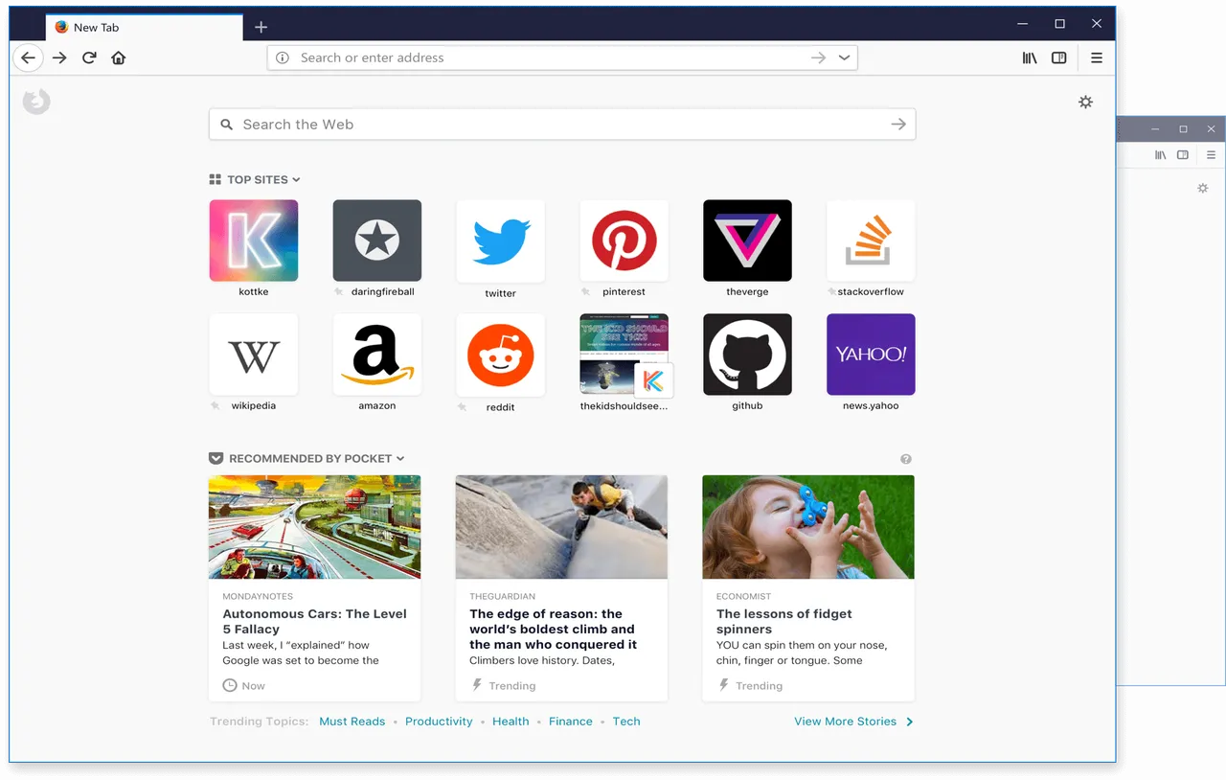1226x780 pixels.
Task: Click the address bar field
Action: point(562,58)
